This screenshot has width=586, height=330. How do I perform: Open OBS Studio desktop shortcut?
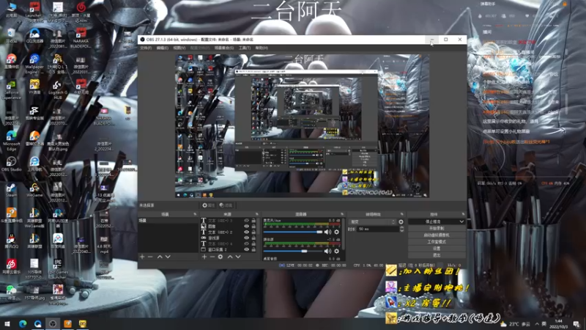point(11,164)
